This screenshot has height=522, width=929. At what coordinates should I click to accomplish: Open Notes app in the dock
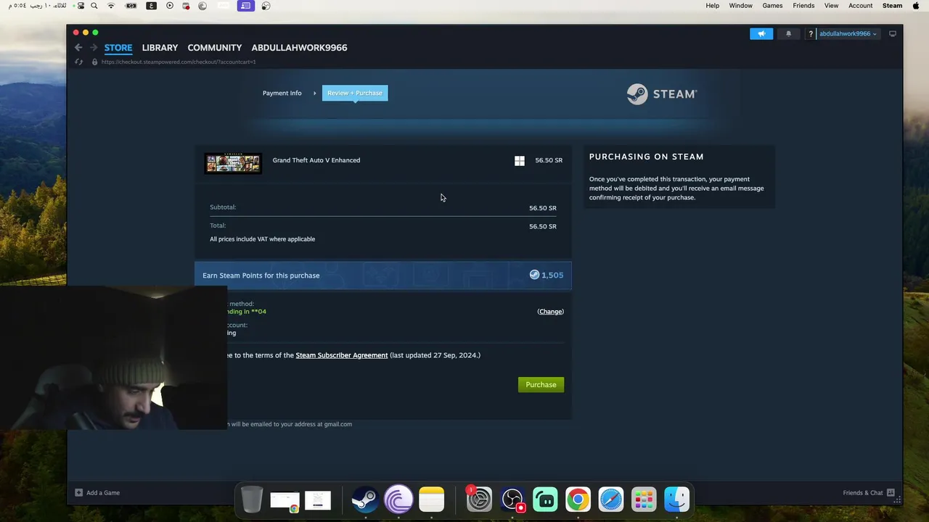point(432,500)
